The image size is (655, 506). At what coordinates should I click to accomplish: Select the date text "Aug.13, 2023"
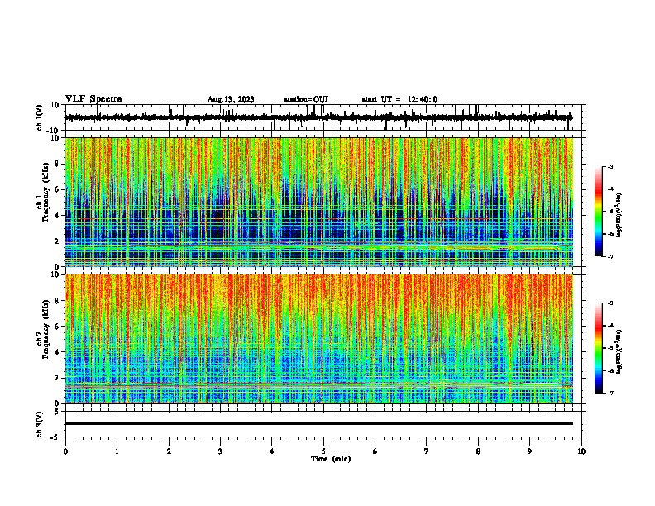tap(231, 99)
